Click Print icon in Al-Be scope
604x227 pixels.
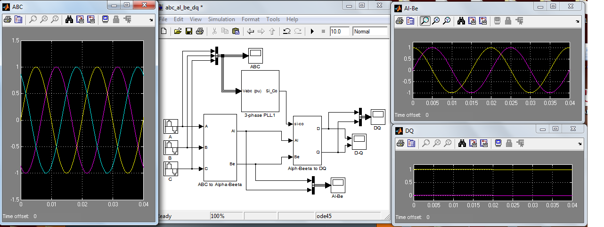pyautogui.click(x=399, y=21)
